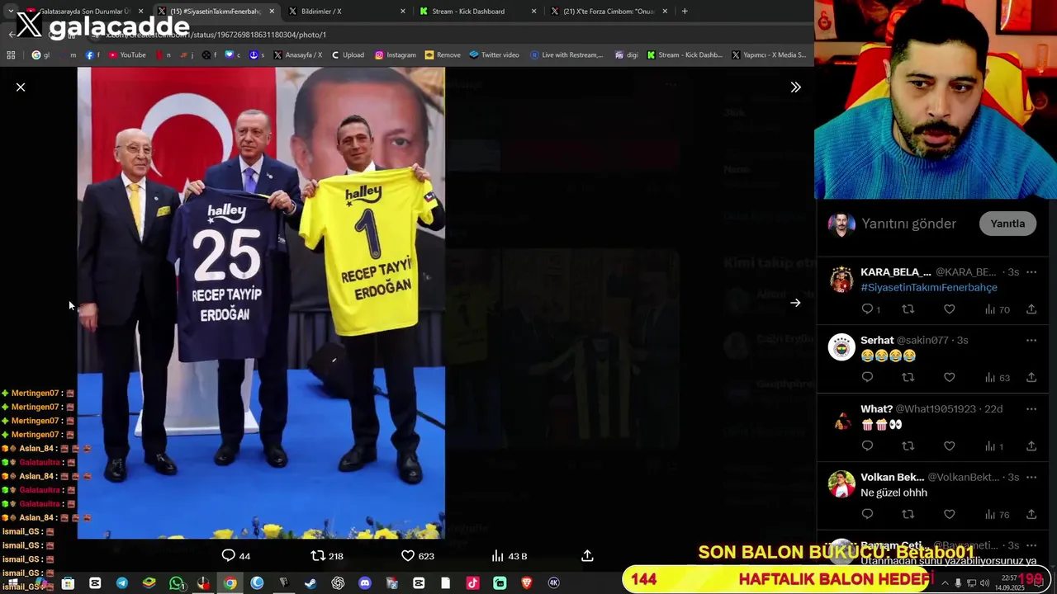Like Volkan Bek's tweet
Screen dimensions: 1057x594
pyautogui.click(x=950, y=515)
